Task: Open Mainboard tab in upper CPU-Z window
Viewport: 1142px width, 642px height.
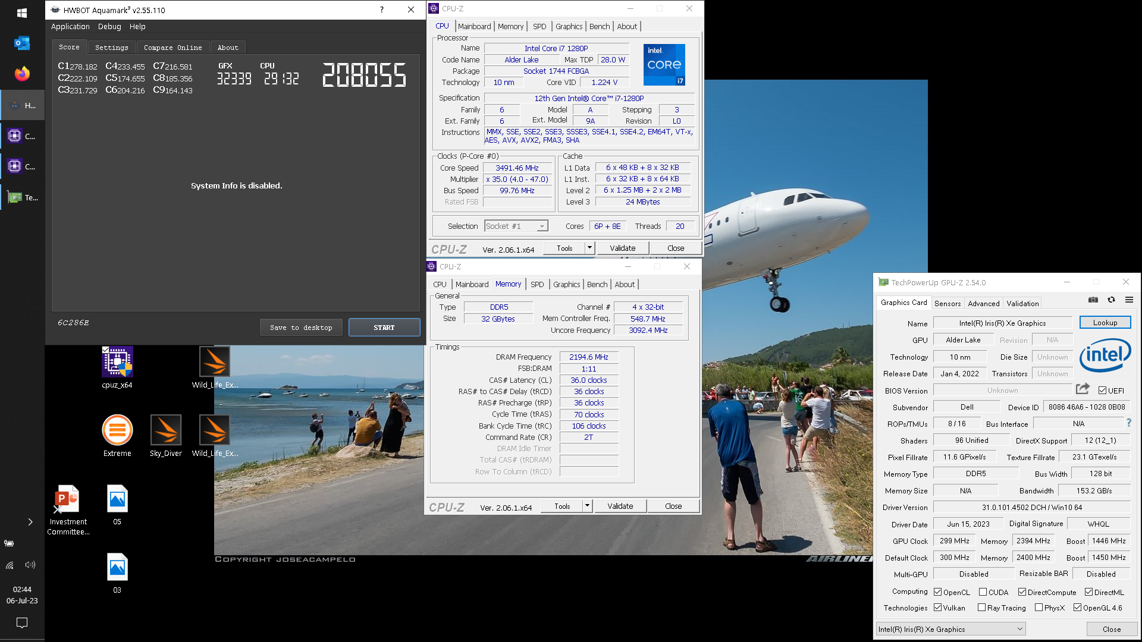Action: (474, 26)
